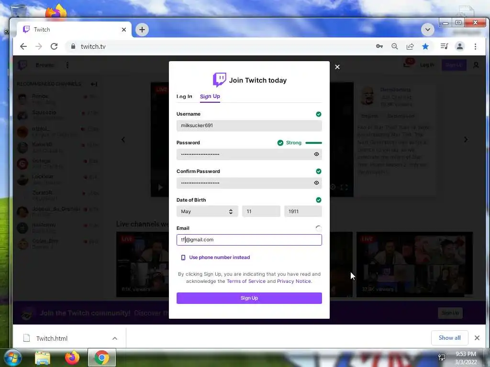
Task: Click the year field showing 1911
Action: [x=303, y=211]
